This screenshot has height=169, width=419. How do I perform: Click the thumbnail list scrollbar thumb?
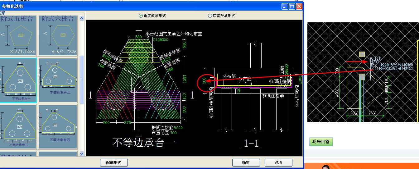(82, 80)
